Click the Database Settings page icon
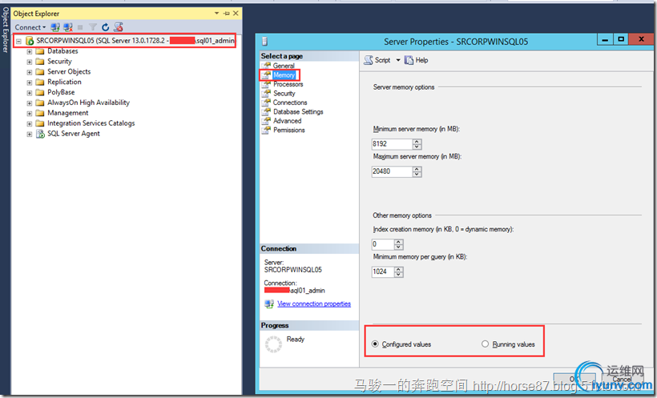 pyautogui.click(x=267, y=112)
